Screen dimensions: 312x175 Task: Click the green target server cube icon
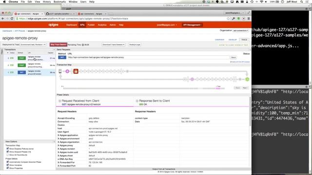pyautogui.click(x=247, y=79)
